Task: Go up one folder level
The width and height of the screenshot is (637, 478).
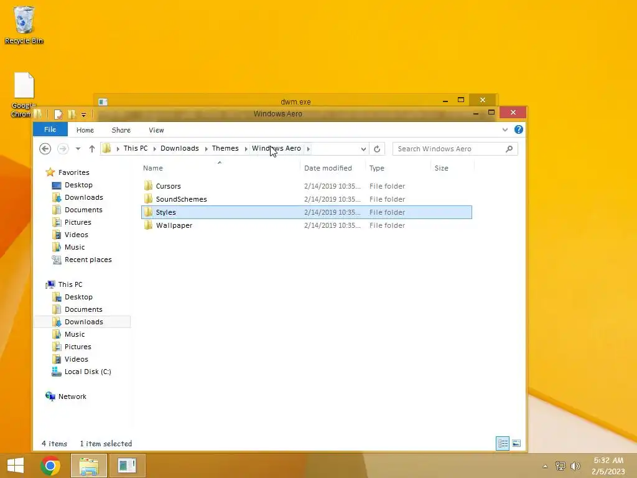Action: click(x=92, y=149)
